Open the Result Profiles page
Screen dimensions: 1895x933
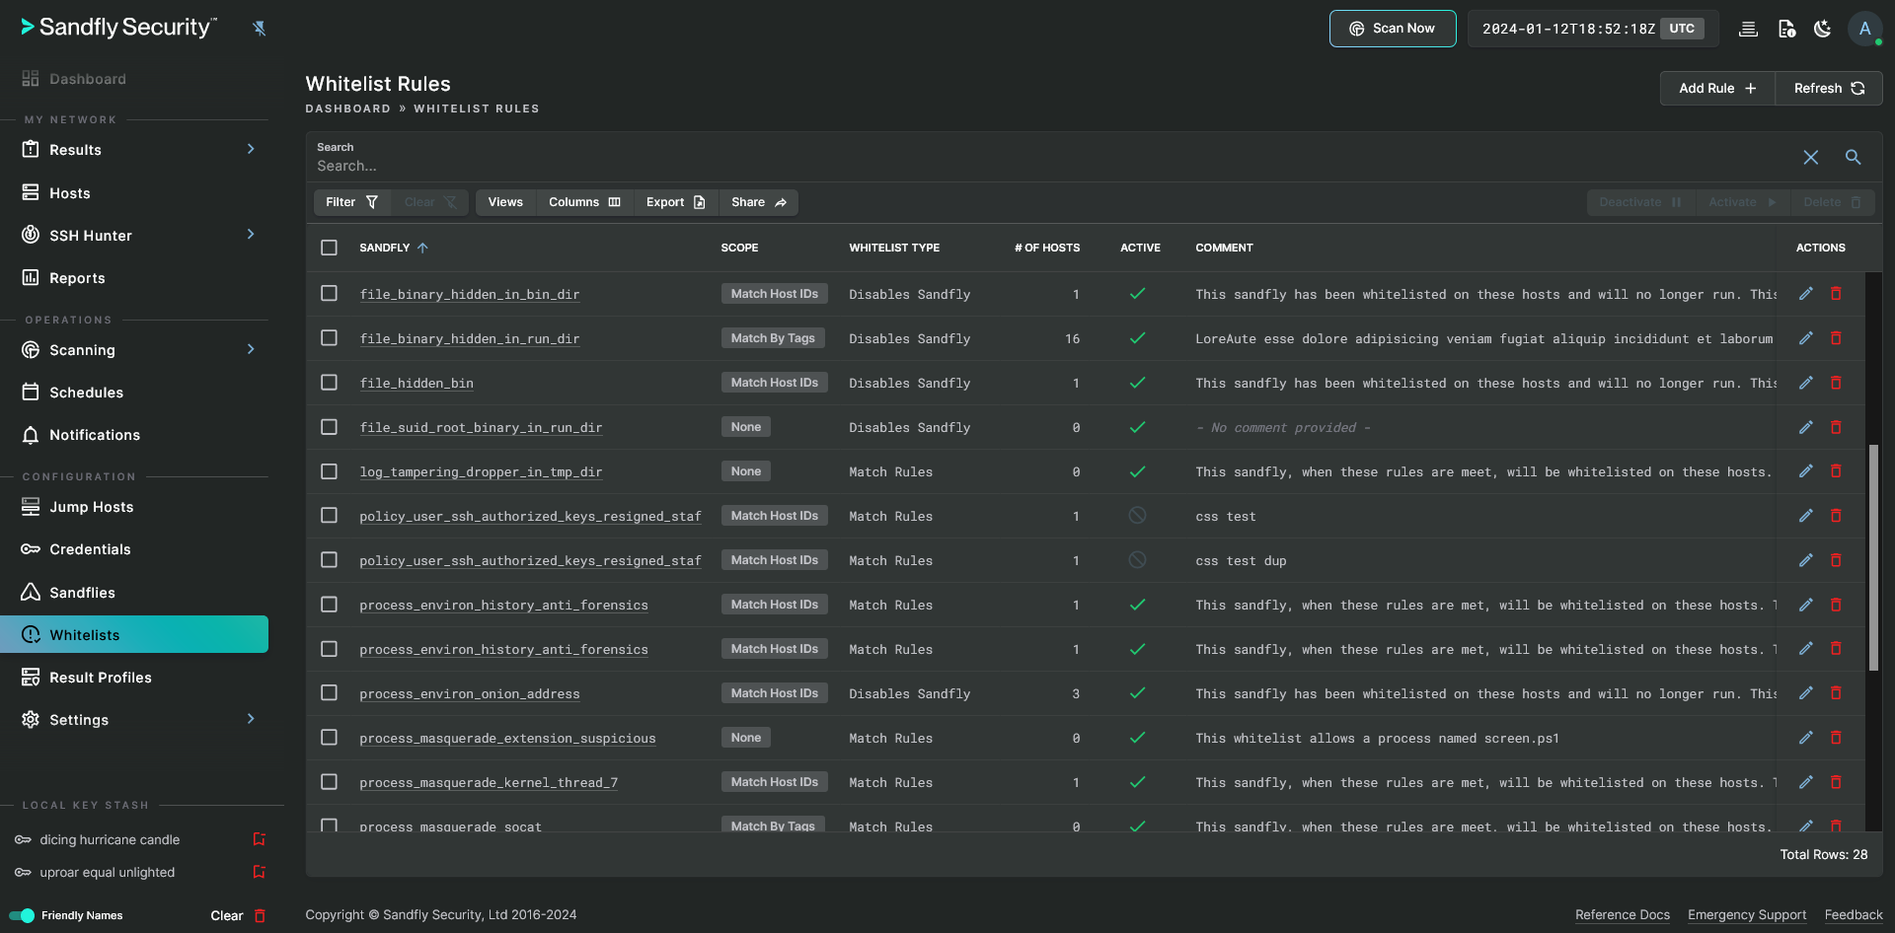click(x=101, y=678)
